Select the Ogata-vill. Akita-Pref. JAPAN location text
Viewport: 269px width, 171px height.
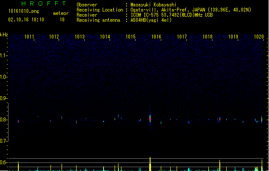[x=191, y=10]
